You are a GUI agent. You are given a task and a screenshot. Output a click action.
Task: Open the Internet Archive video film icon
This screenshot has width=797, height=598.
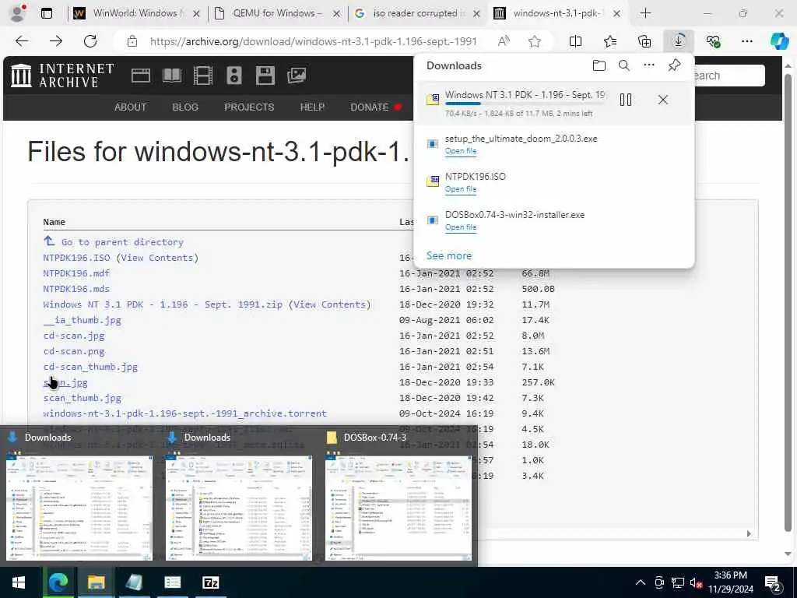click(203, 76)
